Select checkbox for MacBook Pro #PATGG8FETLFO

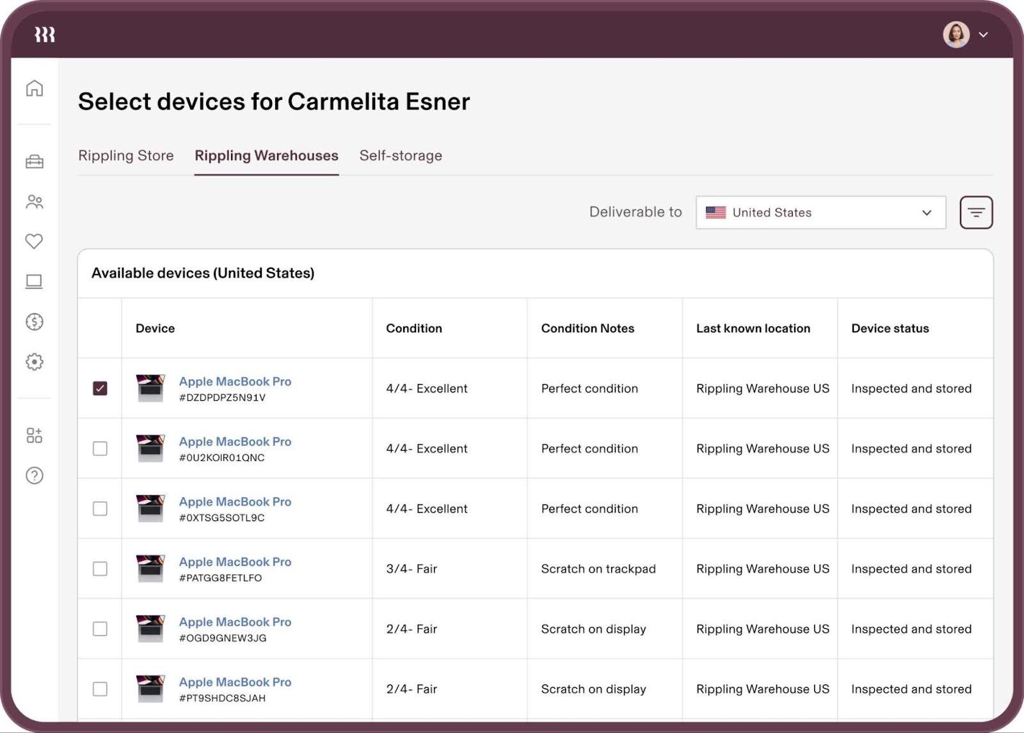tap(99, 568)
